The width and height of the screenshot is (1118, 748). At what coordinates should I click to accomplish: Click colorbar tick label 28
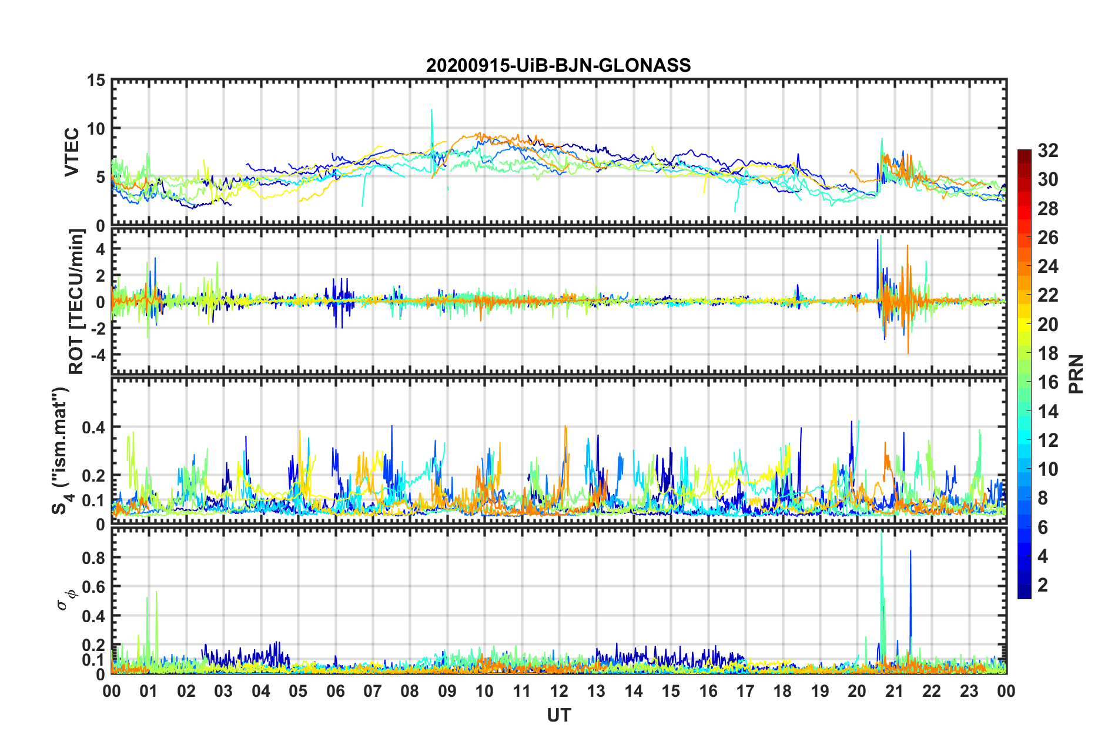[1047, 209]
